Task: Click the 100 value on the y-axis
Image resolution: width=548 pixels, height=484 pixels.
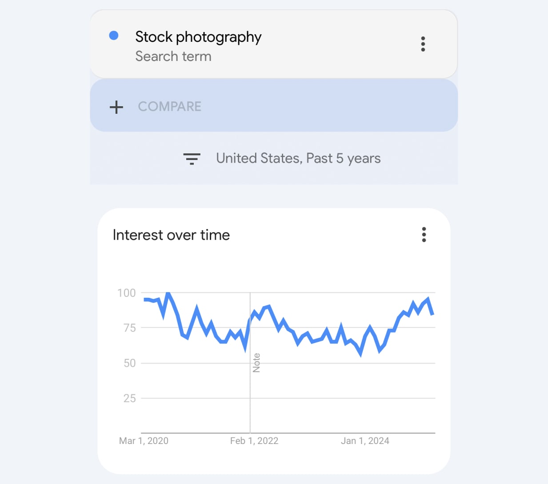Action: [127, 293]
